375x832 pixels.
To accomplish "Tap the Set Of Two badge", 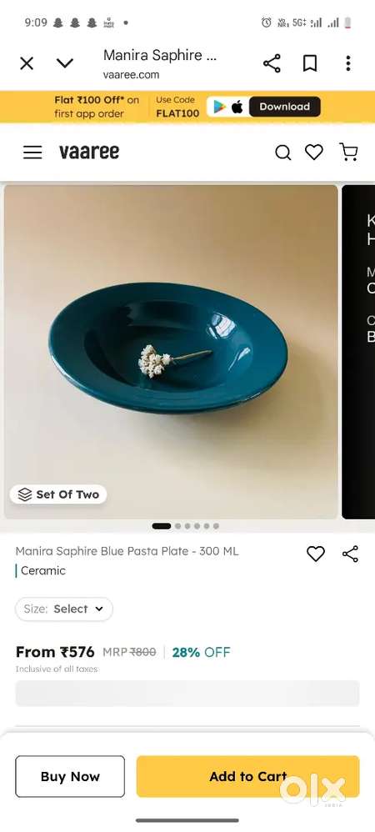I will pos(58,494).
